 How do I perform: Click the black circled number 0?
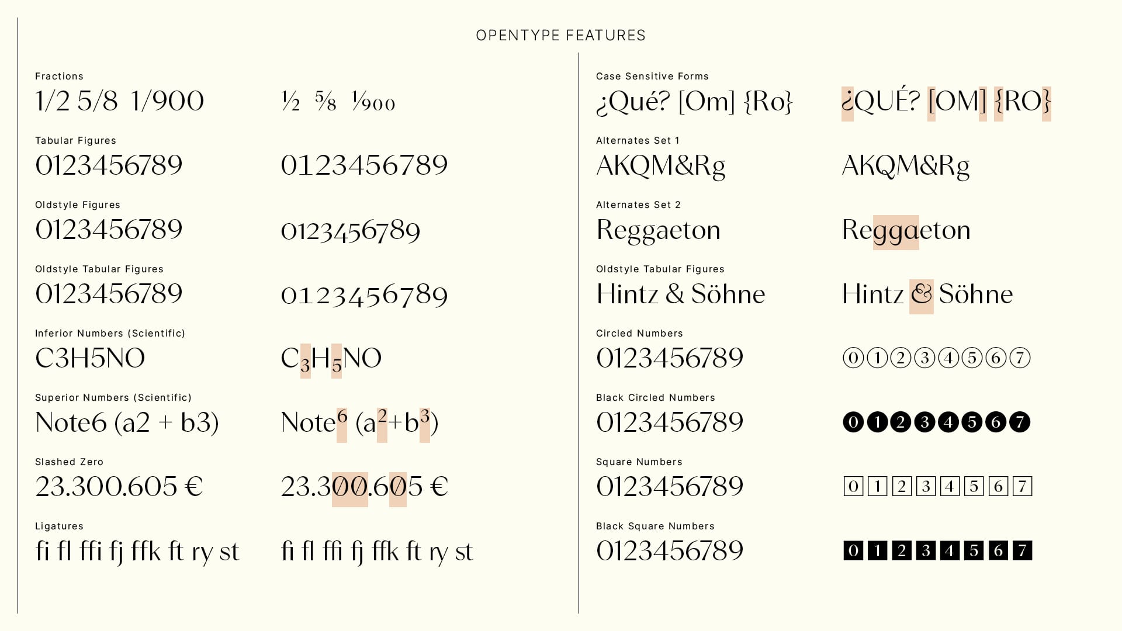853,422
